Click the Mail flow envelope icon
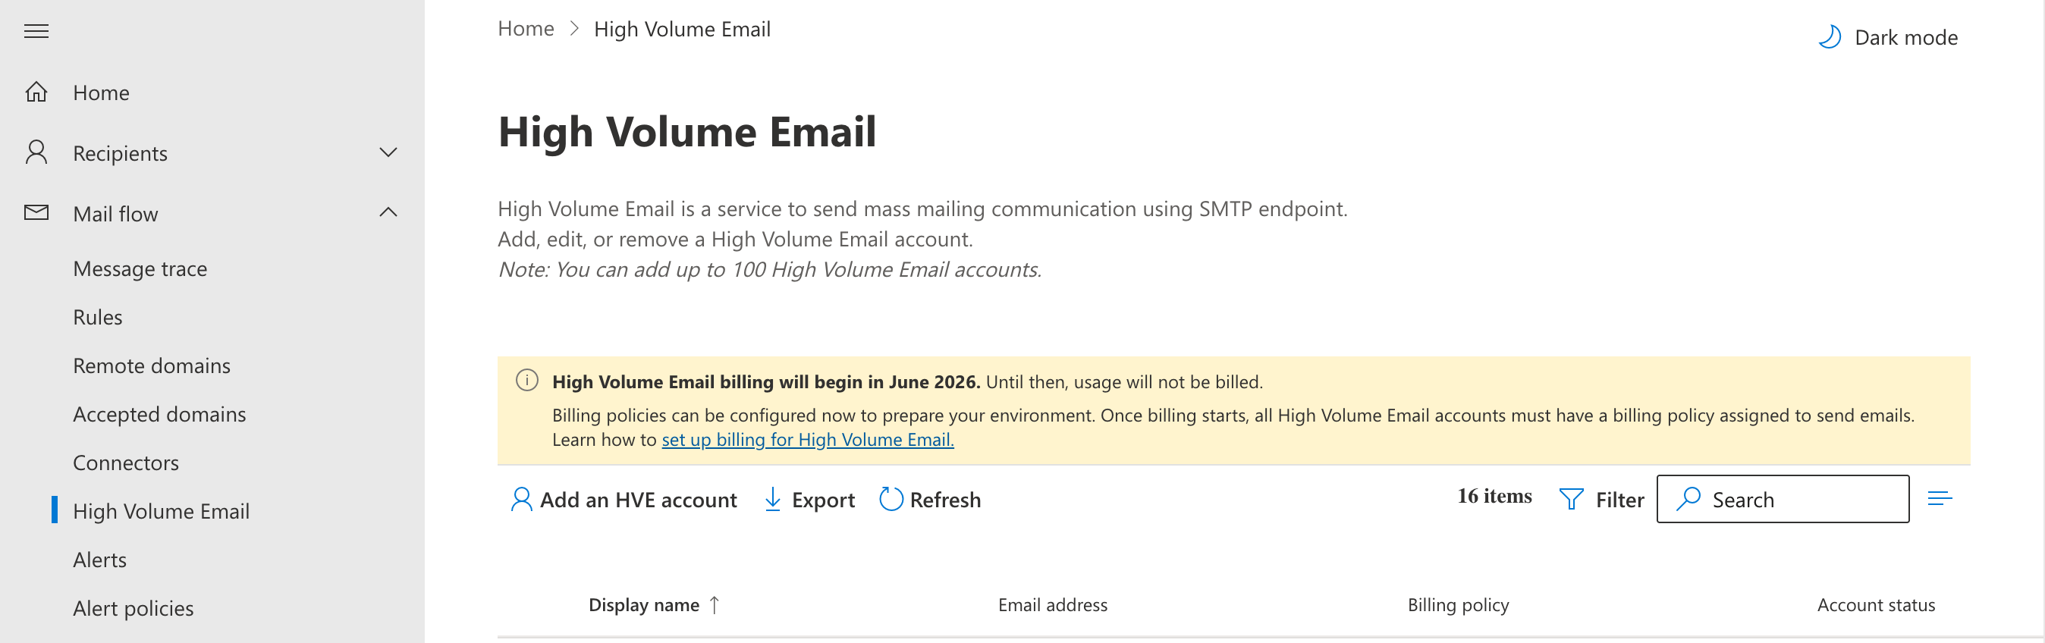2045x643 pixels. (x=36, y=213)
